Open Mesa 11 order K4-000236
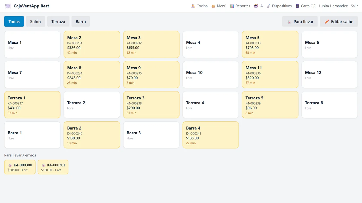362x203 pixels. [x=270, y=75]
